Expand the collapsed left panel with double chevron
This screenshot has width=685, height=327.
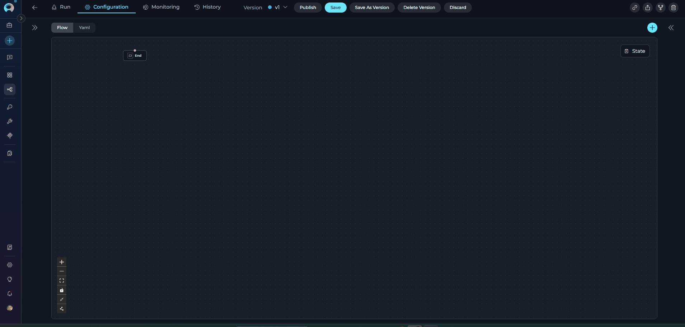click(x=34, y=27)
